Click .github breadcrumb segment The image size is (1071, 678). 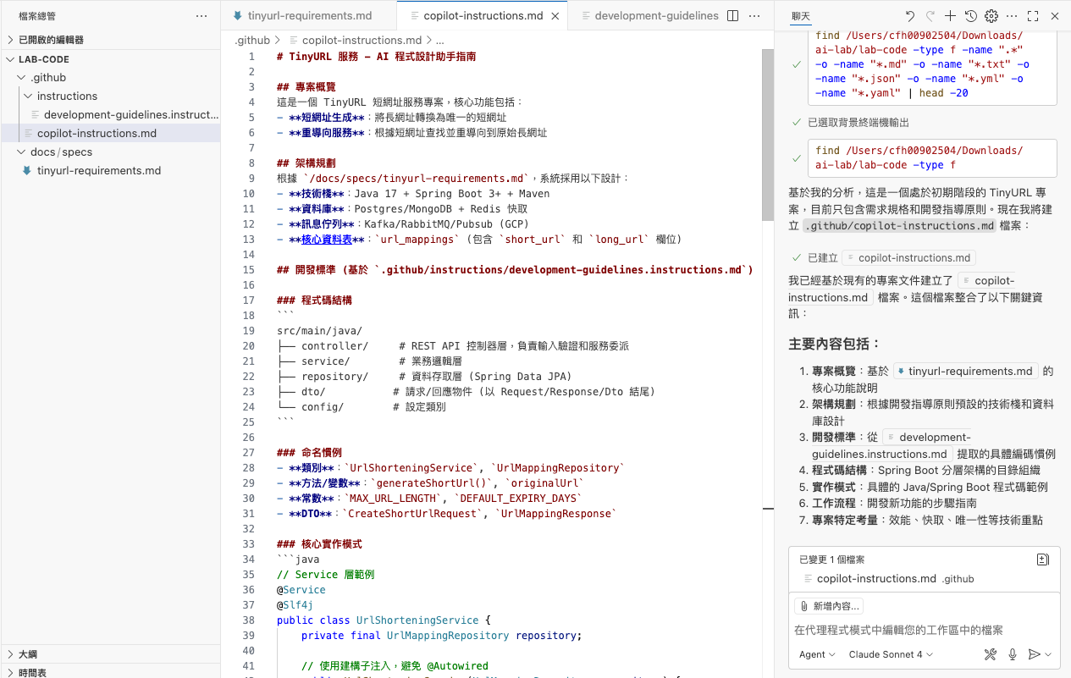point(252,40)
